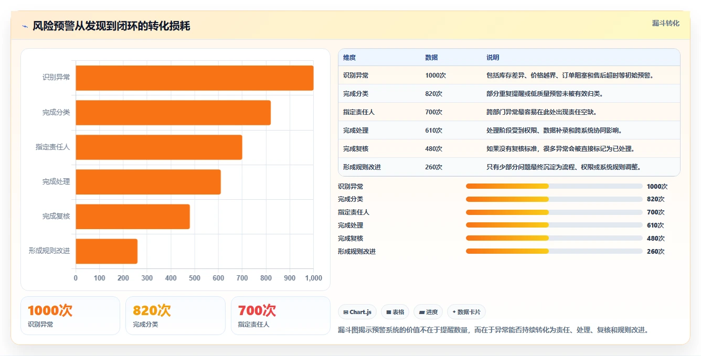Click the 完成分类 820次 progress bar

(x=554, y=199)
